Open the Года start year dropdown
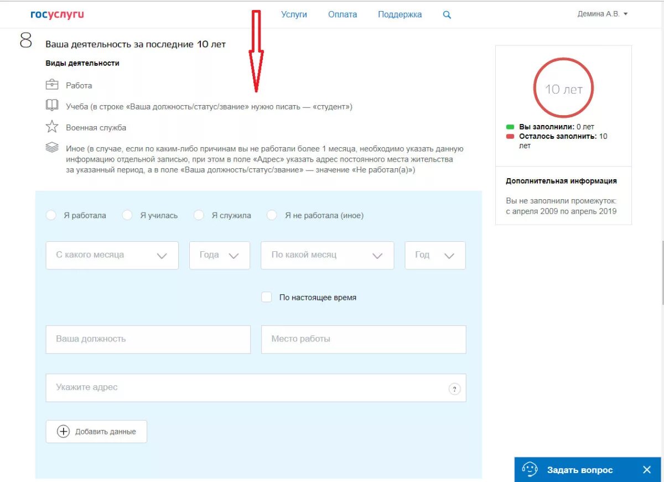Viewport: 664px width, 482px height. point(220,255)
